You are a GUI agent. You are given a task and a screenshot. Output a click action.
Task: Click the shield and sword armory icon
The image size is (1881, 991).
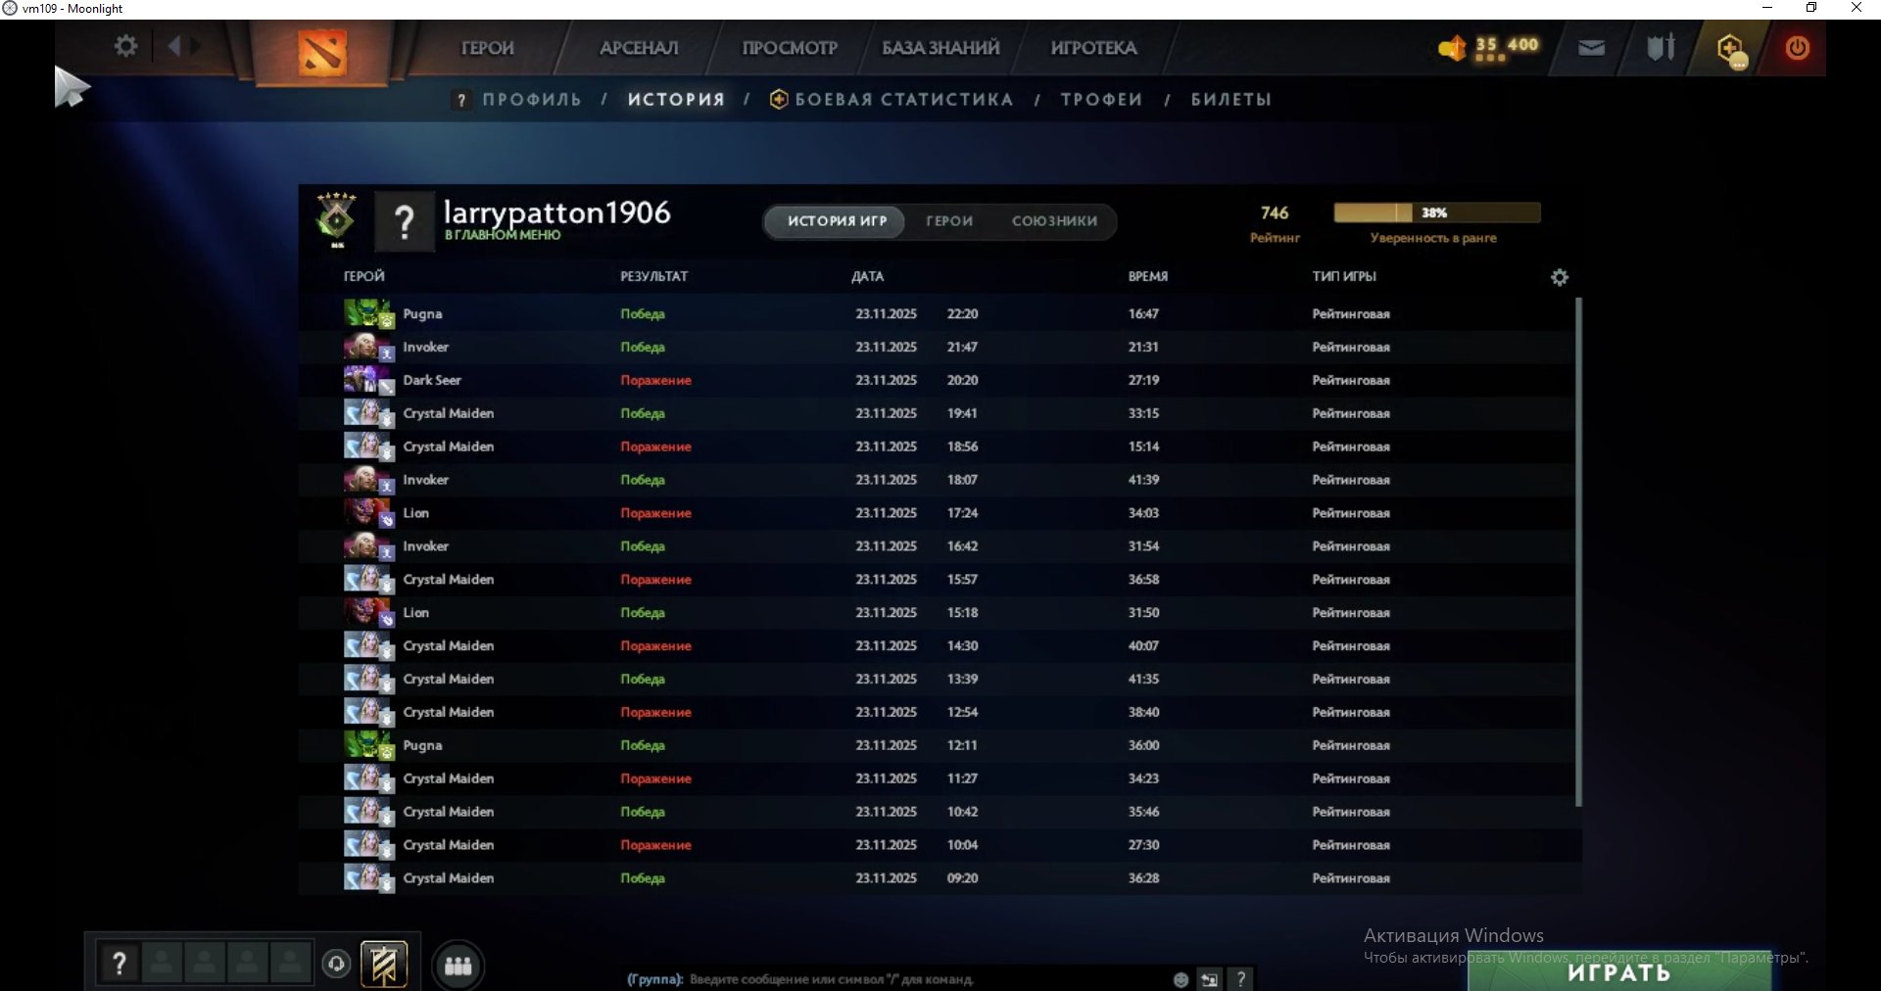(1660, 47)
